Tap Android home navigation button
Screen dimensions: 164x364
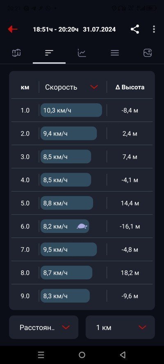click(82, 355)
